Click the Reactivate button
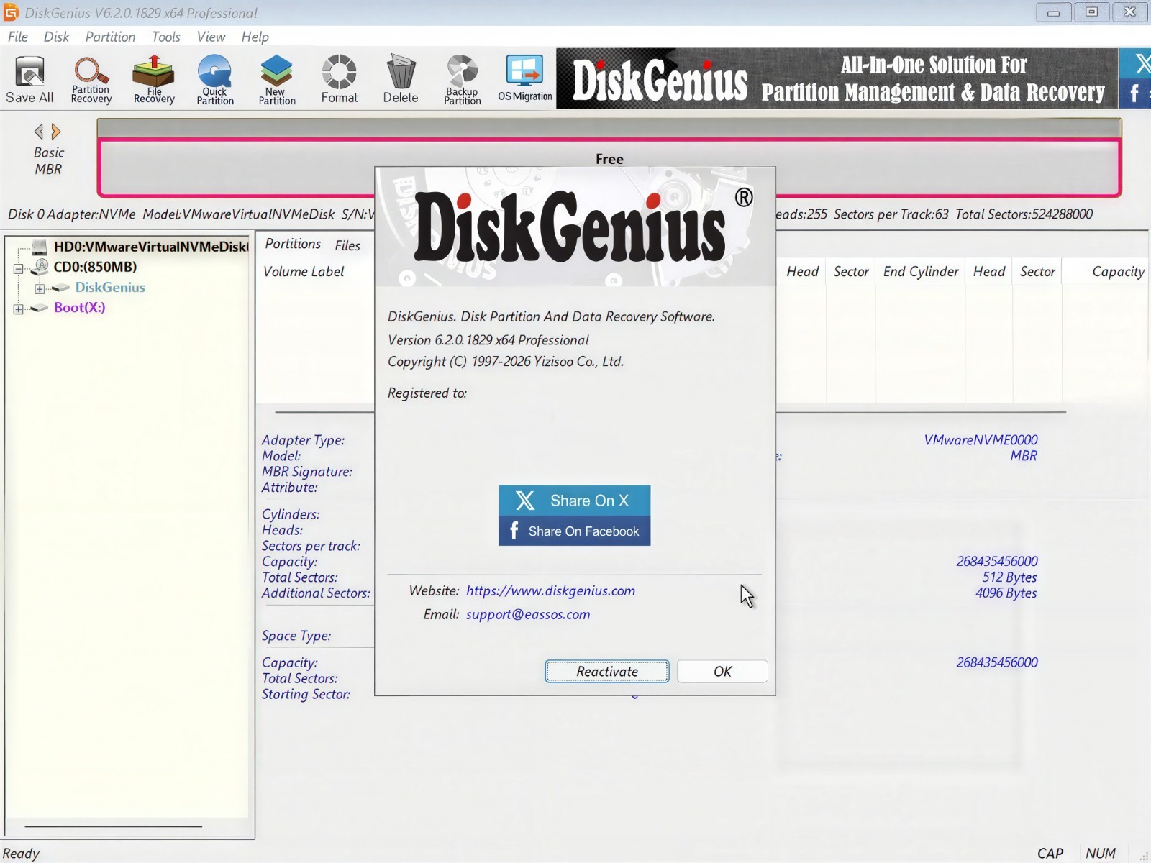 (x=606, y=671)
